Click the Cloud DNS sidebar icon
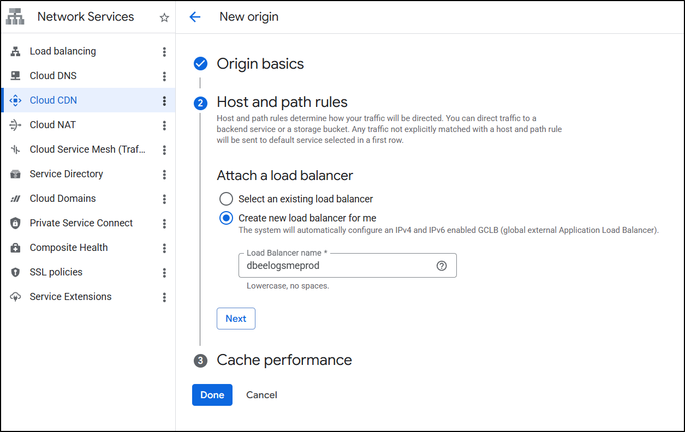Screen dimensions: 685x432 (x=15, y=76)
